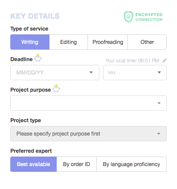Select the Editing service type
177x189 pixels.
pos(69,42)
